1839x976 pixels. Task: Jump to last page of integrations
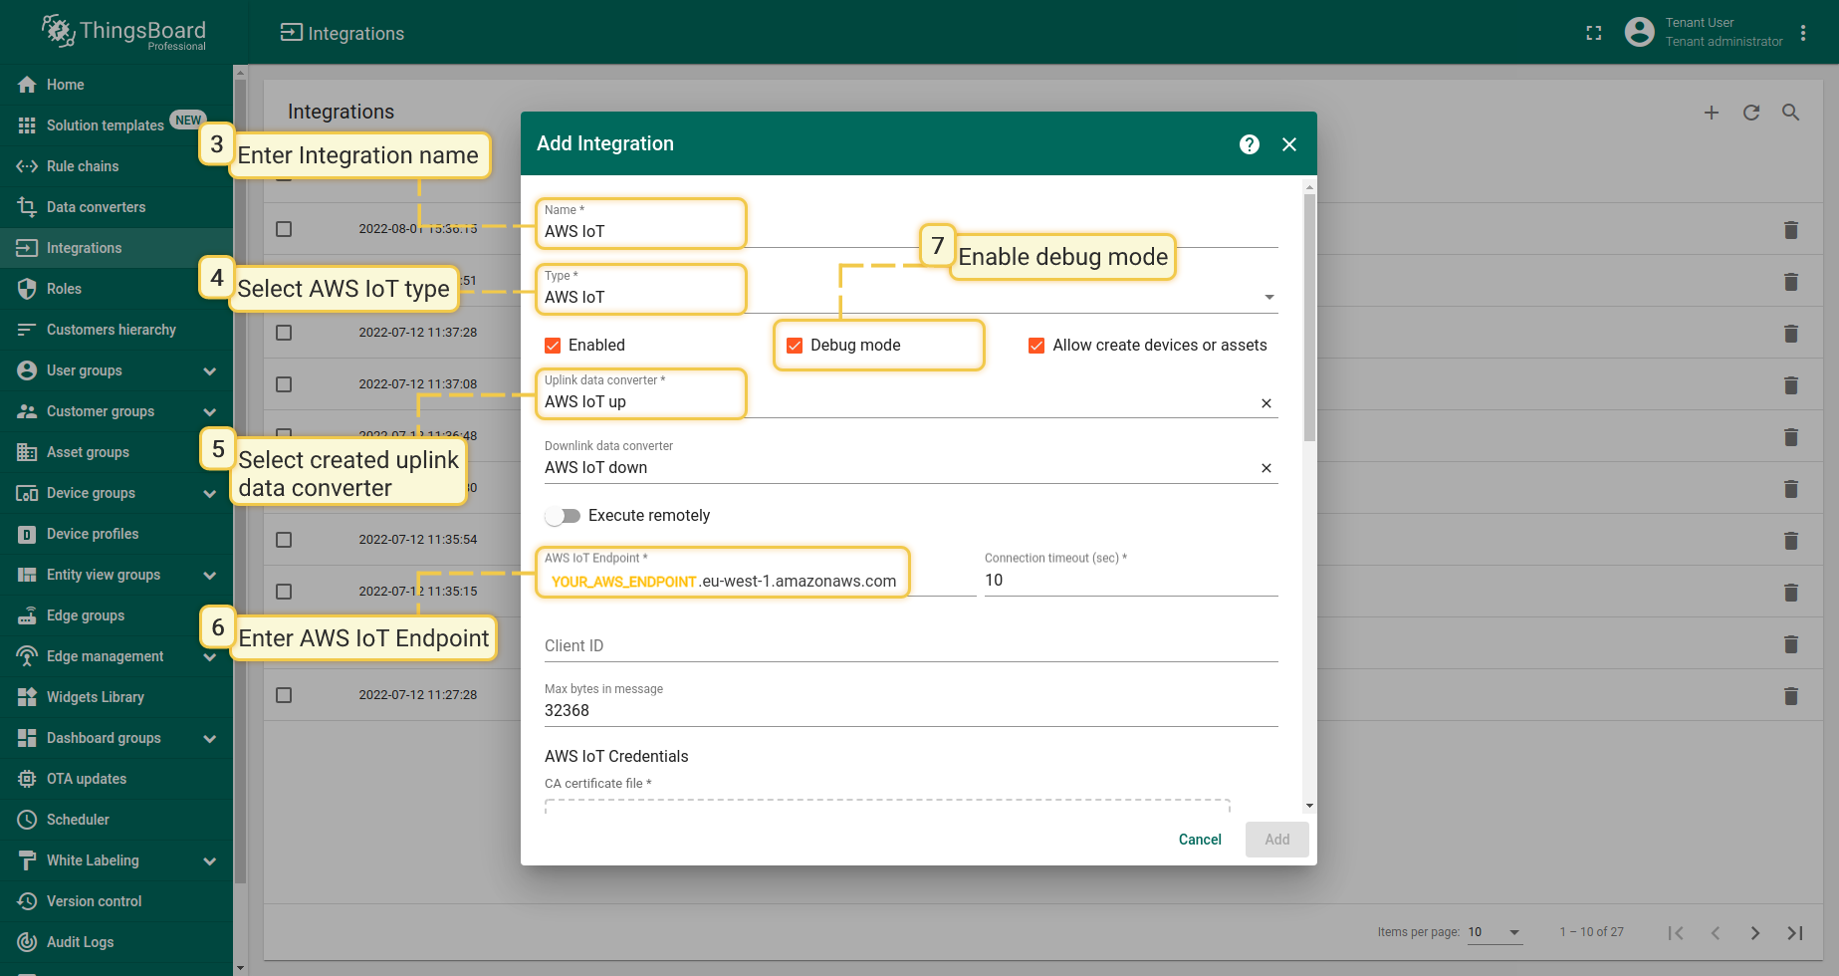point(1795,933)
